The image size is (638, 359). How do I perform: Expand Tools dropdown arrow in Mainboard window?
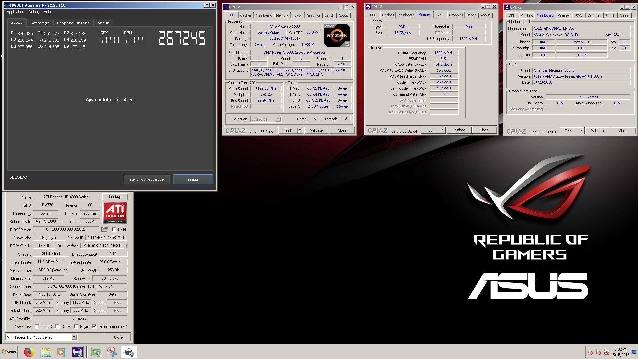581,131
